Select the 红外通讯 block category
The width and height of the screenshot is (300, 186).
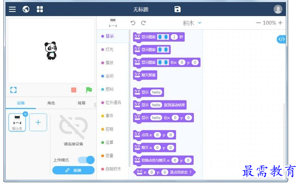(113, 102)
